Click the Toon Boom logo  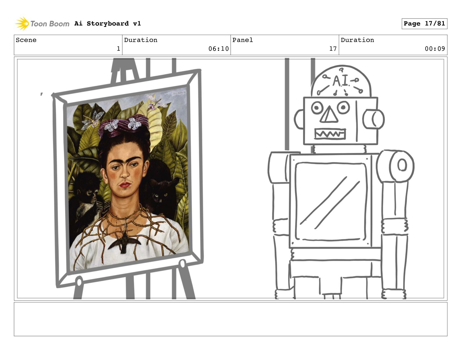click(42, 24)
